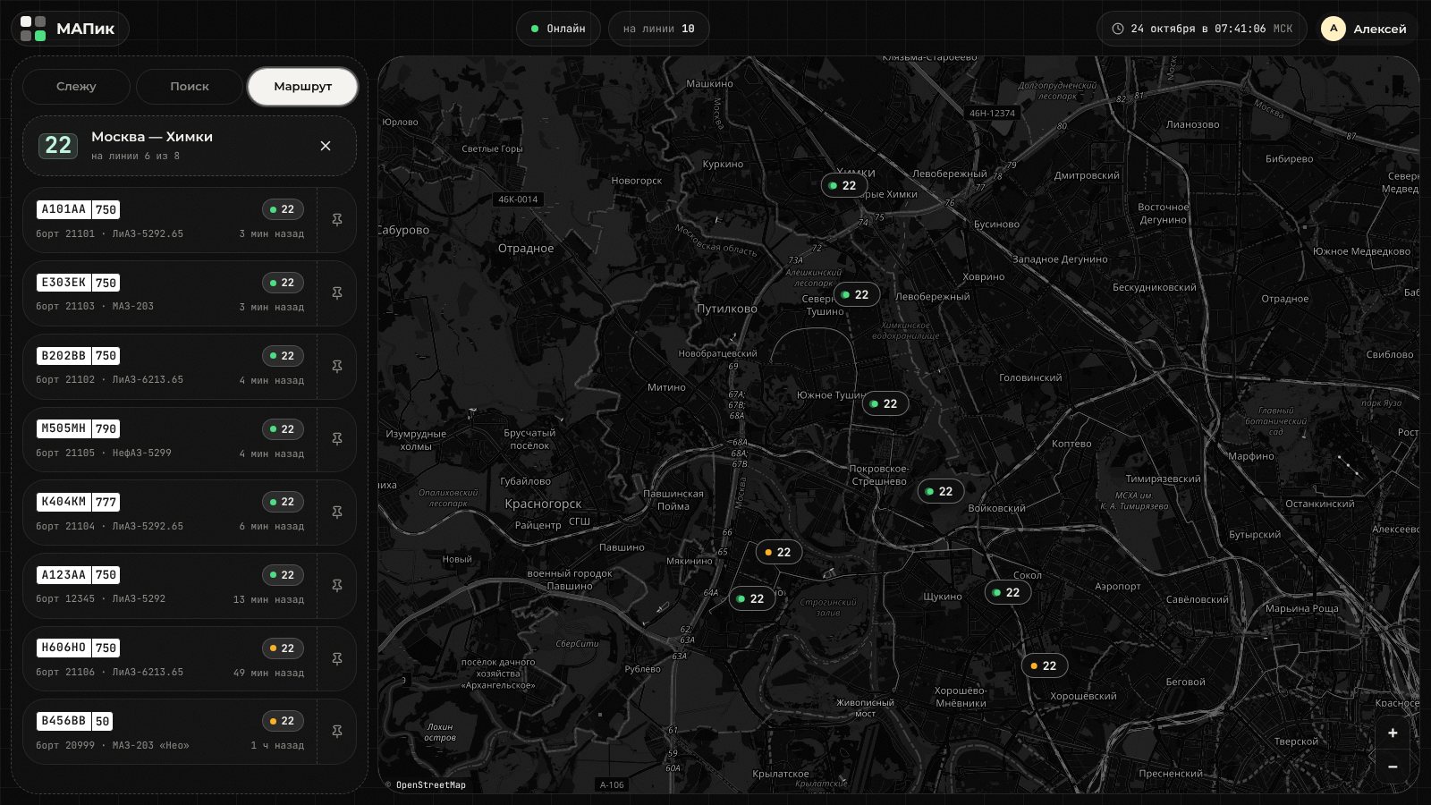Screen dimensions: 1431x805
Task: Click the МАПик logo icon
Action: click(33, 29)
